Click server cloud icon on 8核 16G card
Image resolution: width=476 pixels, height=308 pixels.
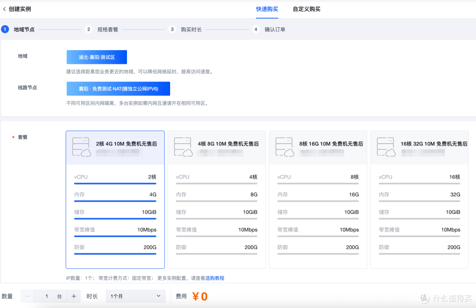pyautogui.click(x=285, y=147)
